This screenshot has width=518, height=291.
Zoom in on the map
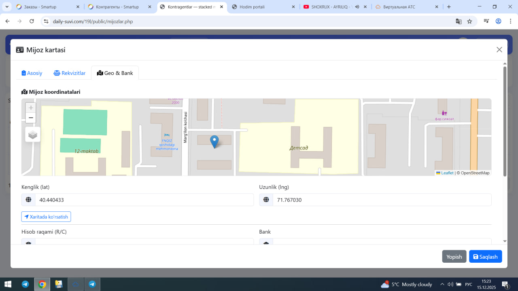31,108
